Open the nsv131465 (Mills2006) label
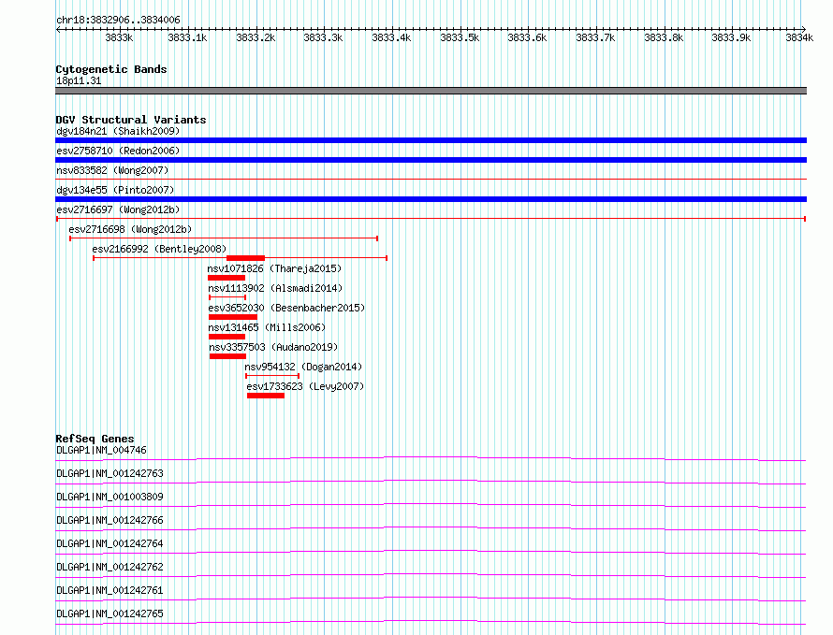Image resolution: width=833 pixels, height=635 pixels. (267, 327)
